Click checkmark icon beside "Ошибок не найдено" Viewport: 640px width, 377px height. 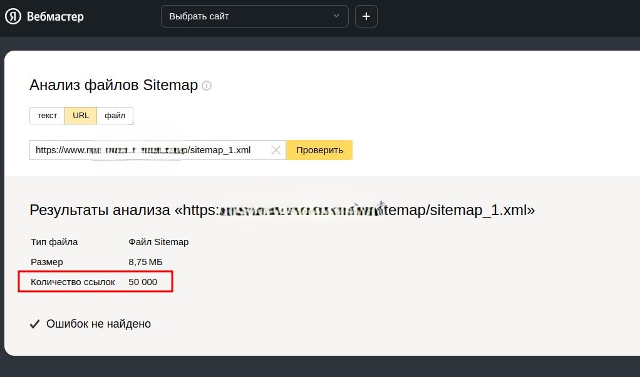(x=35, y=324)
